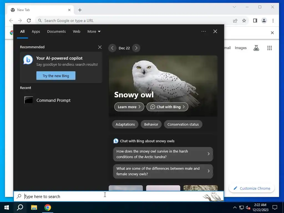Switch to the Documents search tab
The width and height of the screenshot is (284, 213).
pyautogui.click(x=56, y=32)
